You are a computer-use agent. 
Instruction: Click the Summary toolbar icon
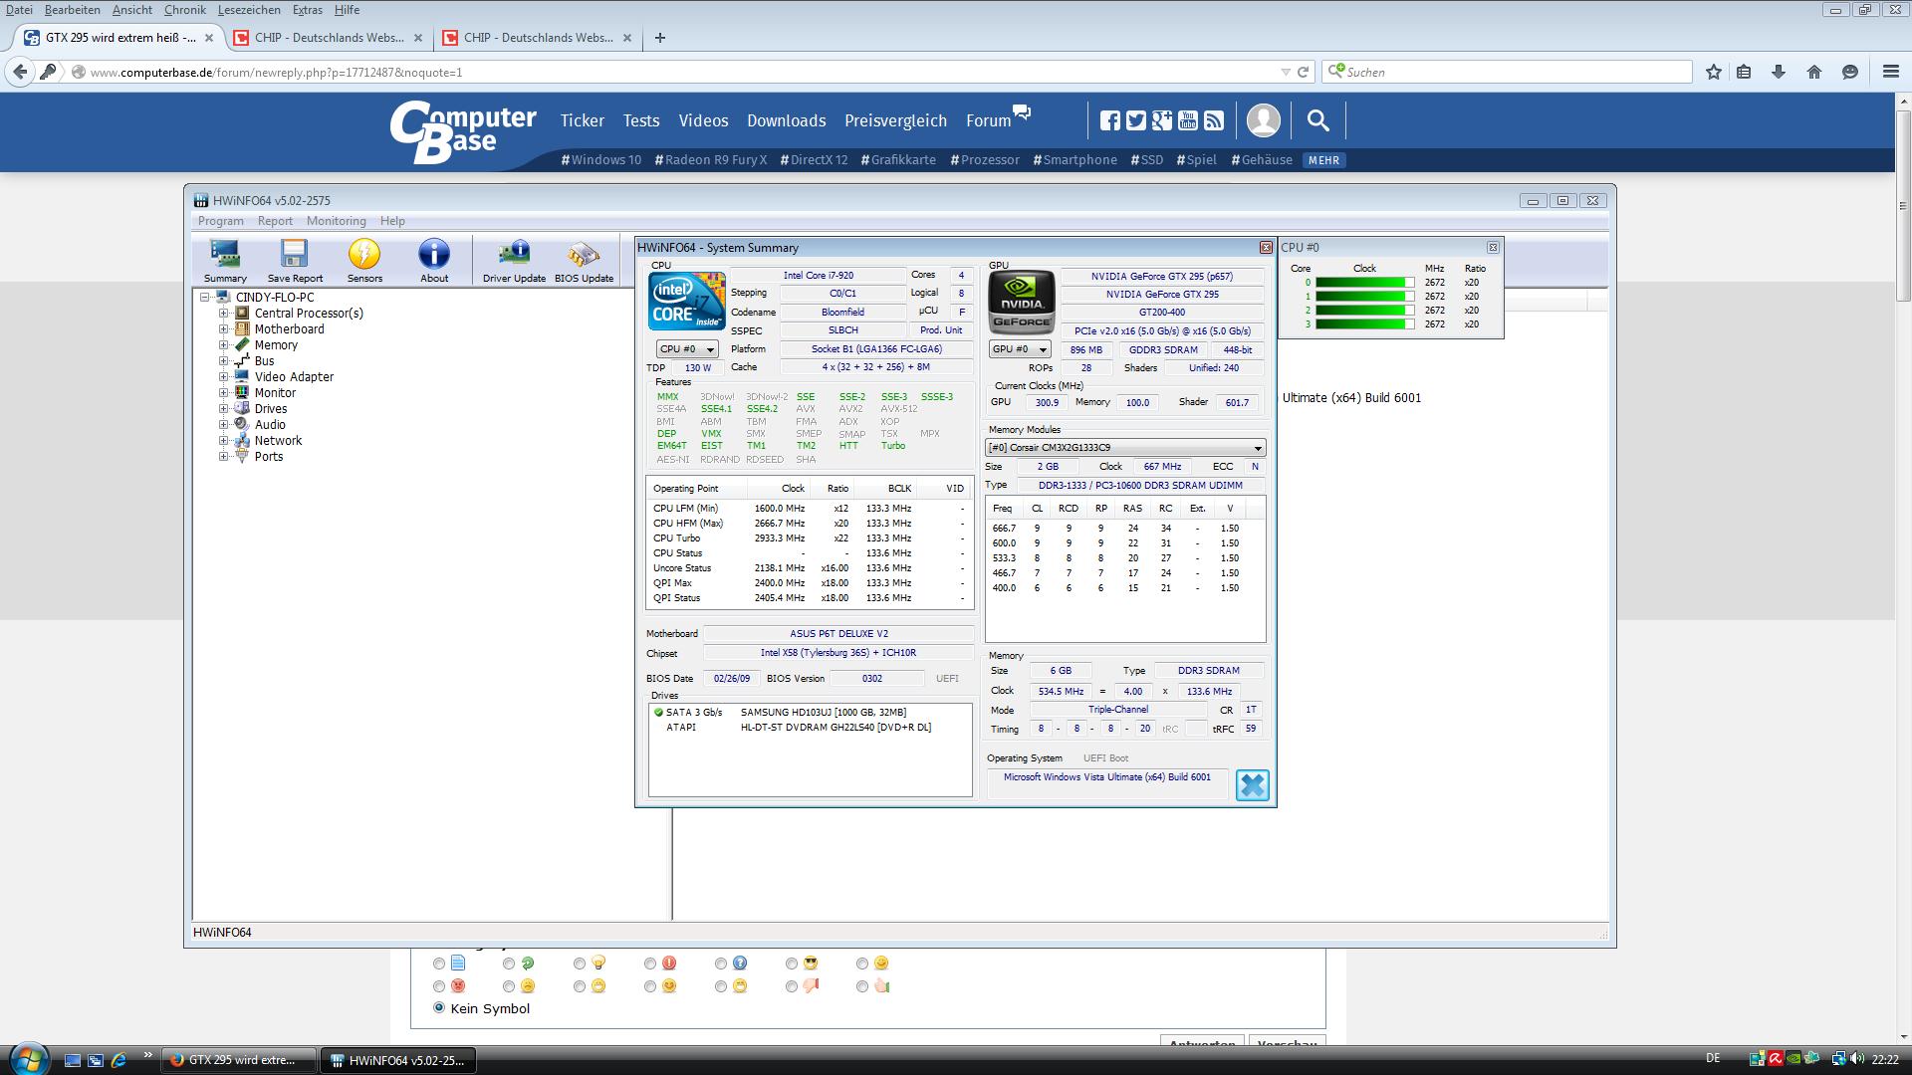pyautogui.click(x=225, y=261)
